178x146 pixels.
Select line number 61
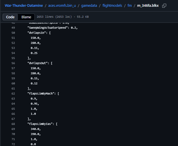(x=13, y=89)
